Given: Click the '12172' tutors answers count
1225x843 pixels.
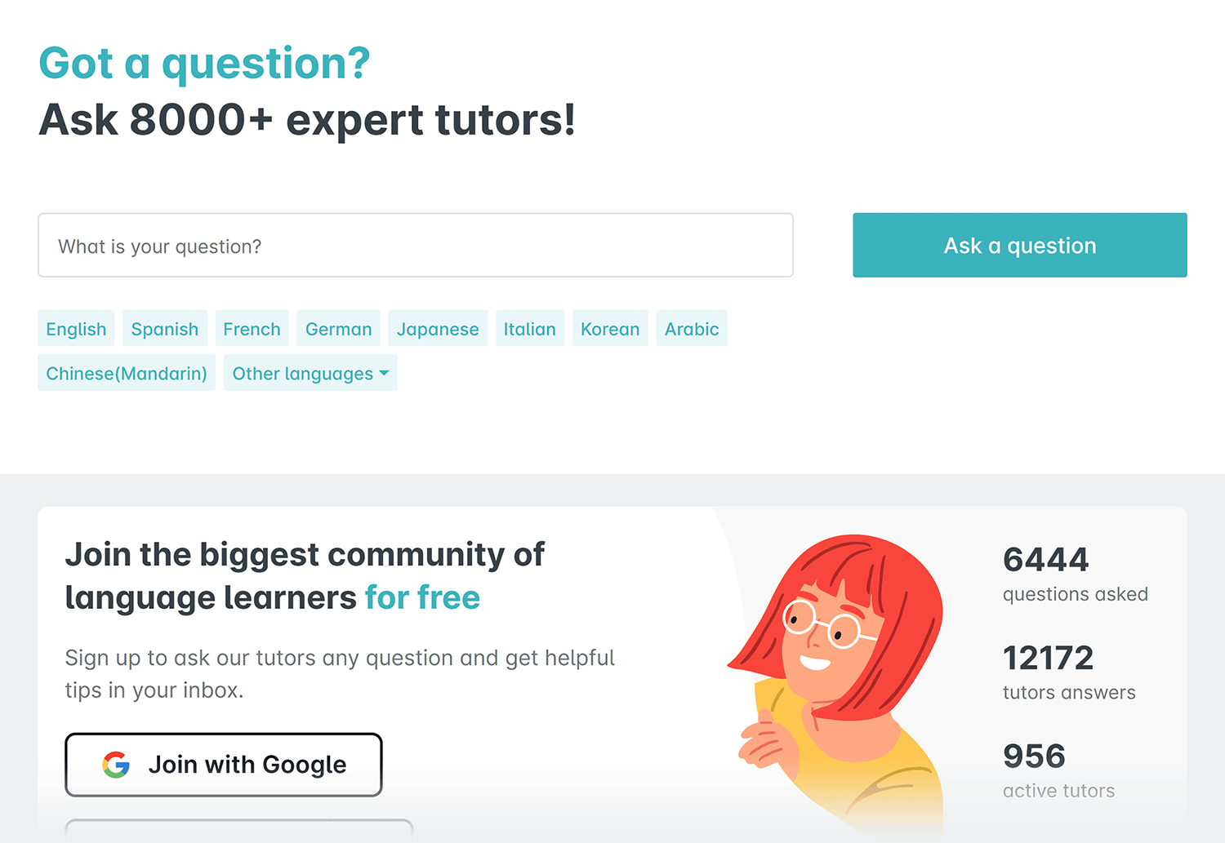Looking at the screenshot, I should coord(1048,658).
